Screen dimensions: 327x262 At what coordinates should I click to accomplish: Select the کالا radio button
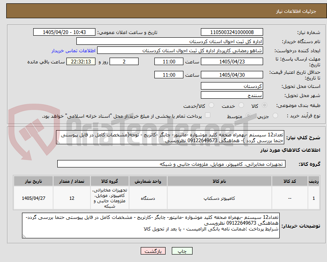tap(264, 105)
